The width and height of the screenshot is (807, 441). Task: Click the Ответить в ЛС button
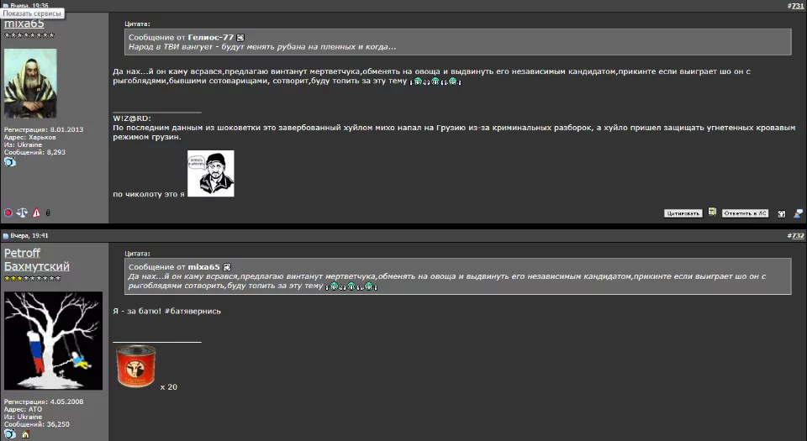pyautogui.click(x=745, y=213)
